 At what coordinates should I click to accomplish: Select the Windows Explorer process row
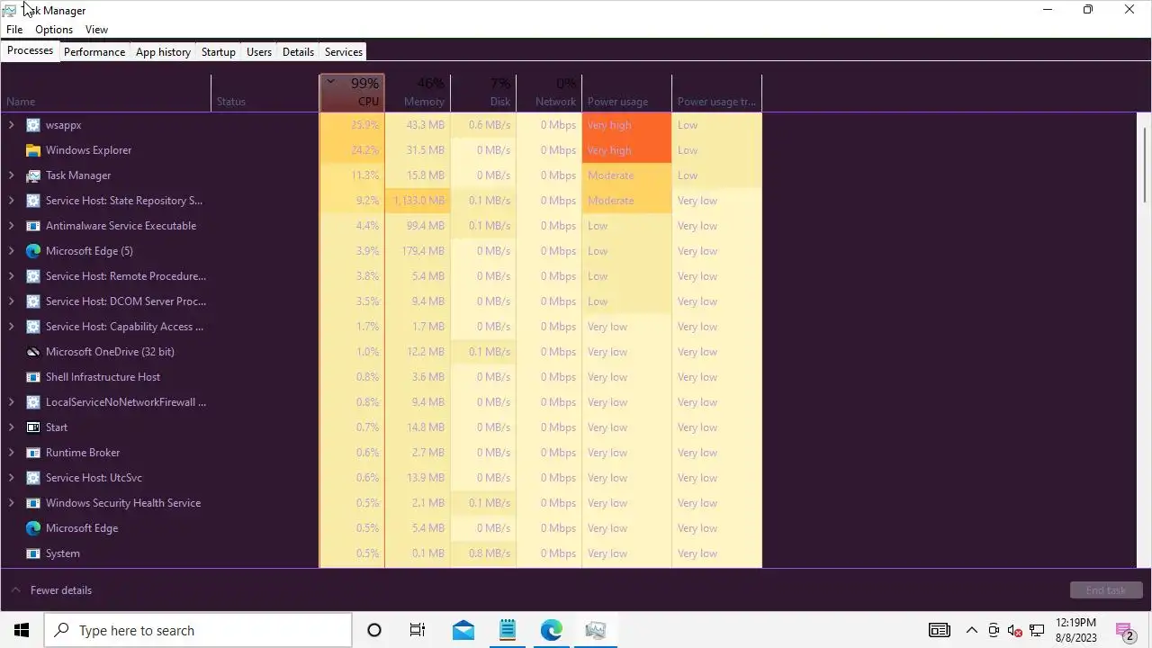pyautogui.click(x=381, y=150)
